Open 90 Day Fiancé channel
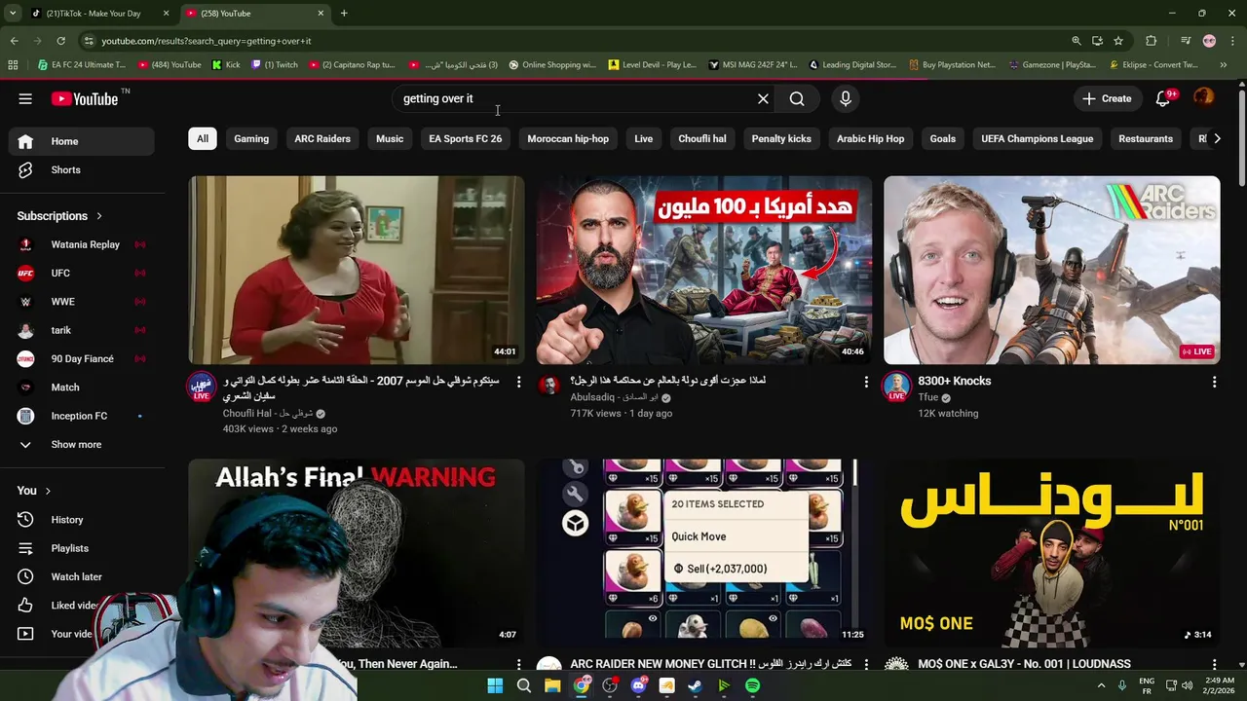The width and height of the screenshot is (1247, 701). click(82, 358)
